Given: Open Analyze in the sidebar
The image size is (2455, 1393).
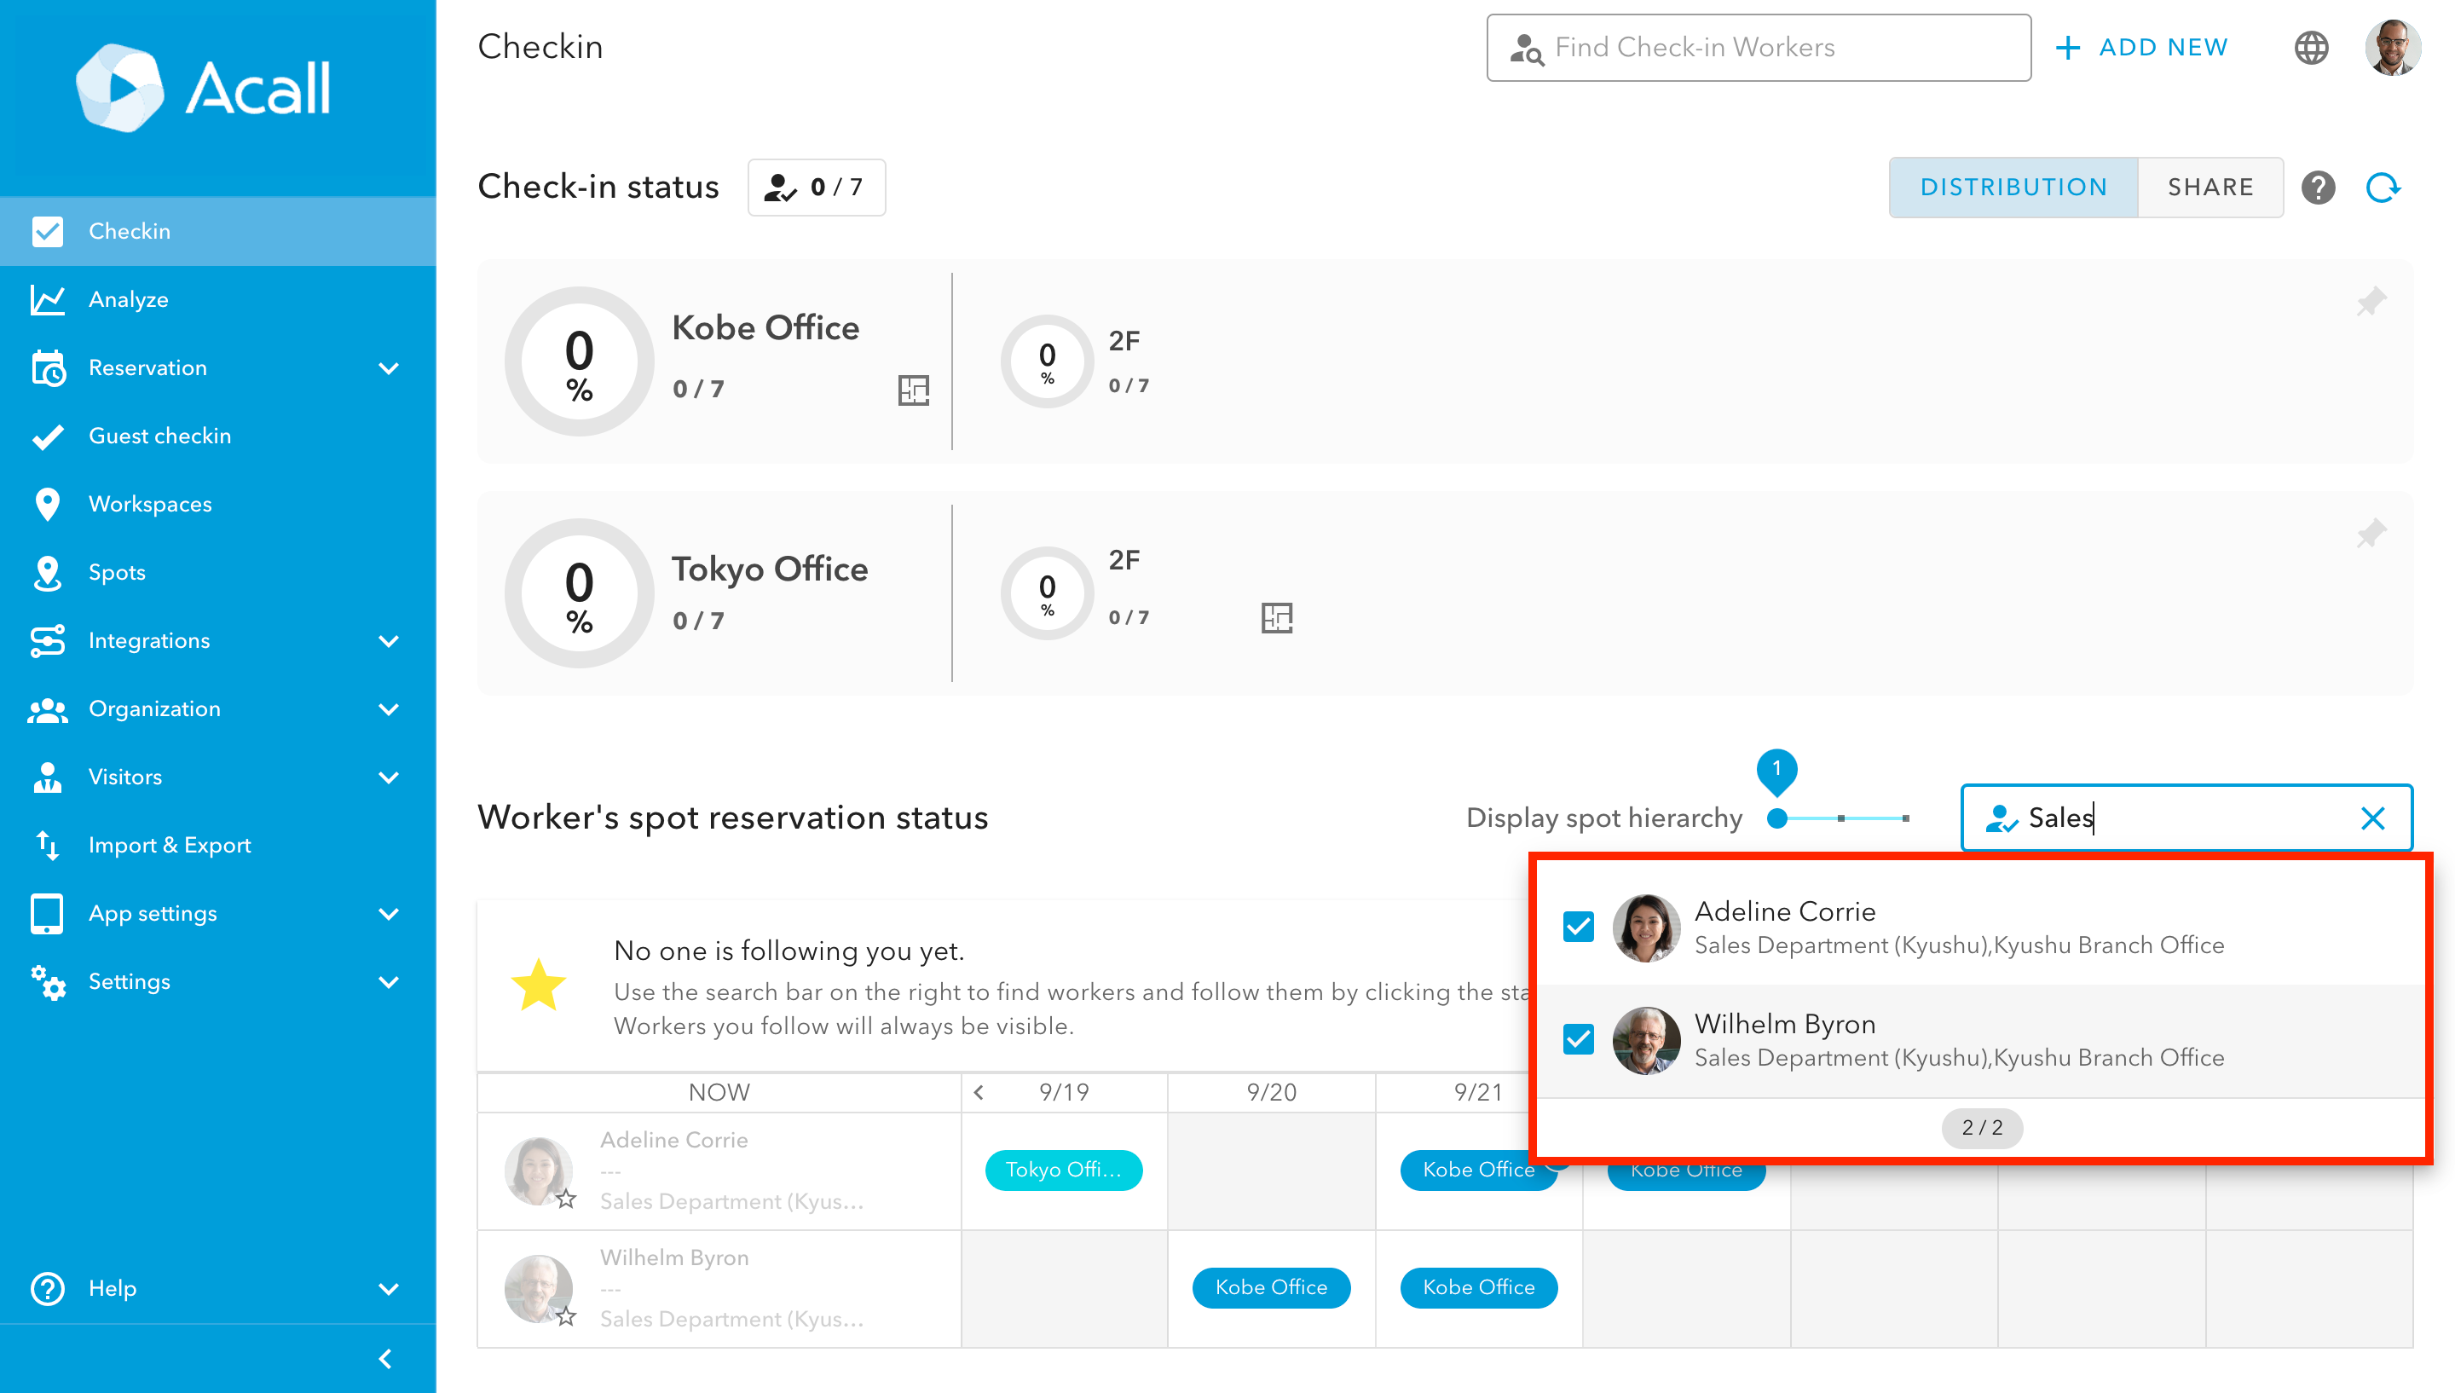Looking at the screenshot, I should (128, 299).
